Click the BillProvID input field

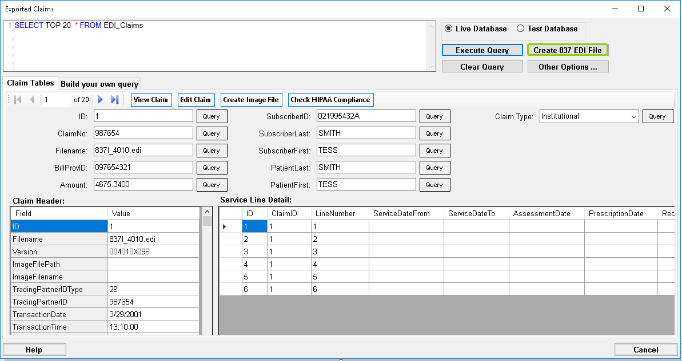click(x=143, y=167)
